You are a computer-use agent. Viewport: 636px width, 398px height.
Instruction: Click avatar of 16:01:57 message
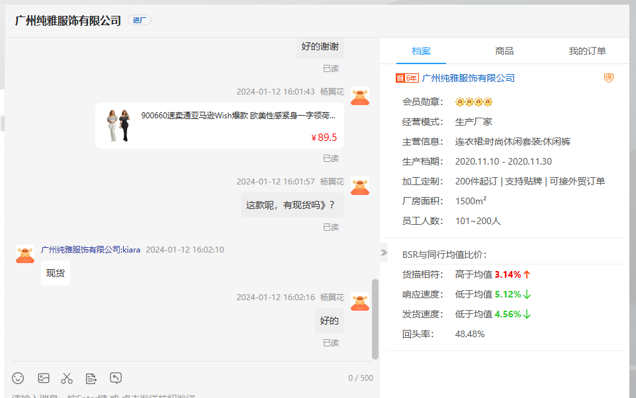click(360, 186)
